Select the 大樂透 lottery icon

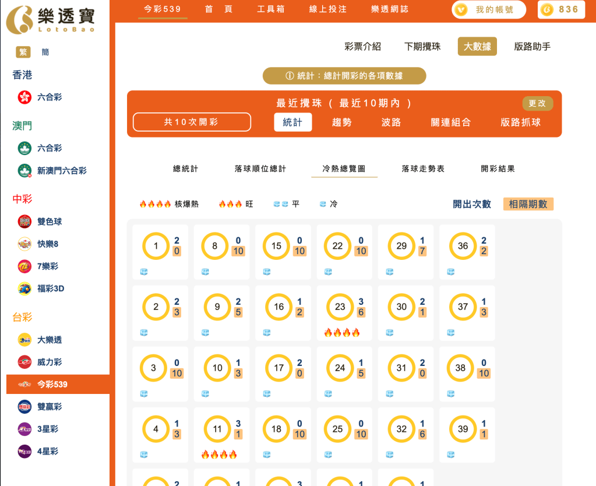tap(24, 340)
